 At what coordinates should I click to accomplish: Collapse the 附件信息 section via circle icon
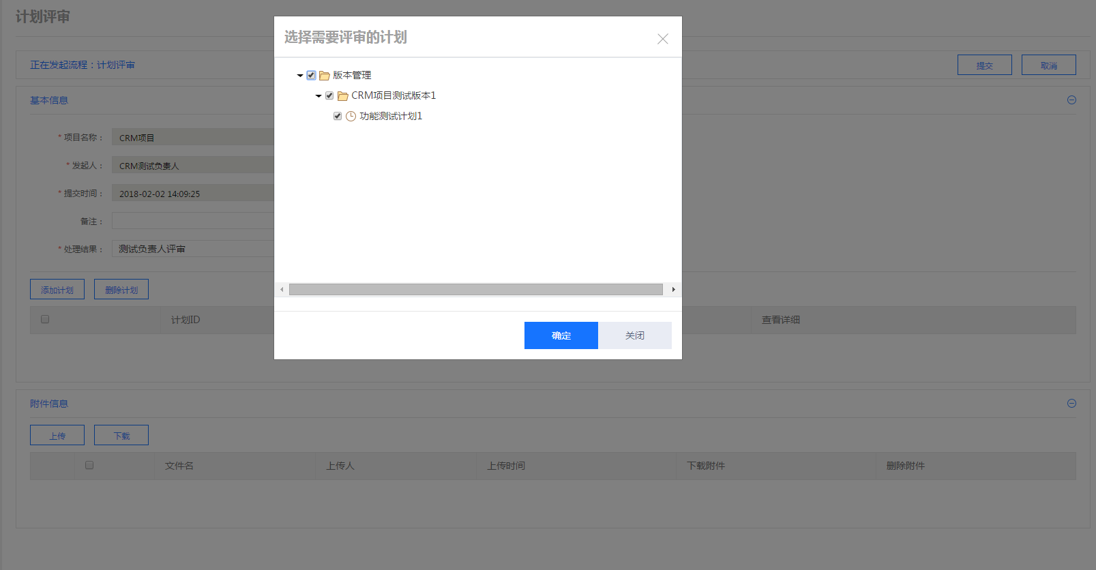tap(1071, 404)
